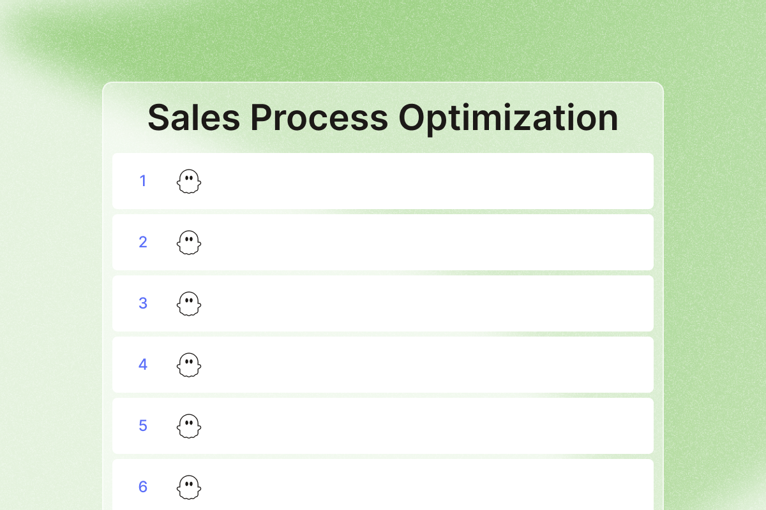
Task: Click the word Optimization in the heading
Action: point(508,119)
